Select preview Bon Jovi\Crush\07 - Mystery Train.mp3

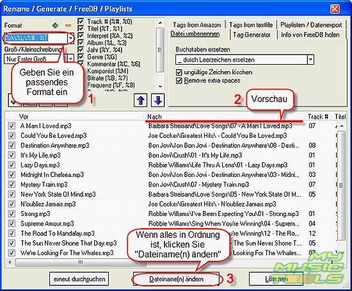pos(198,185)
